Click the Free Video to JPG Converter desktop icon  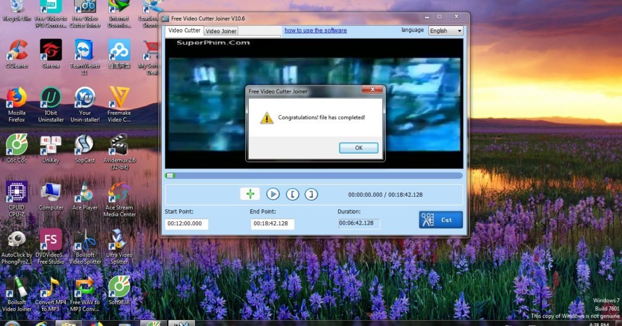(51, 14)
